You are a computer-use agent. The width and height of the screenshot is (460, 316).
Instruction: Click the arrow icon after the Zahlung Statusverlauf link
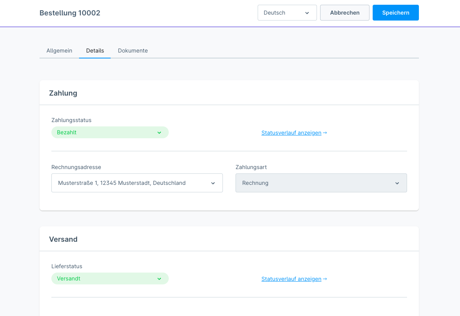325,133
